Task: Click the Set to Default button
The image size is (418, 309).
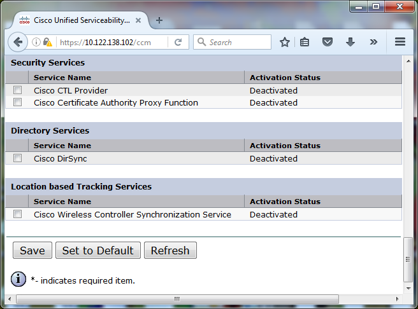Action: [98, 251]
